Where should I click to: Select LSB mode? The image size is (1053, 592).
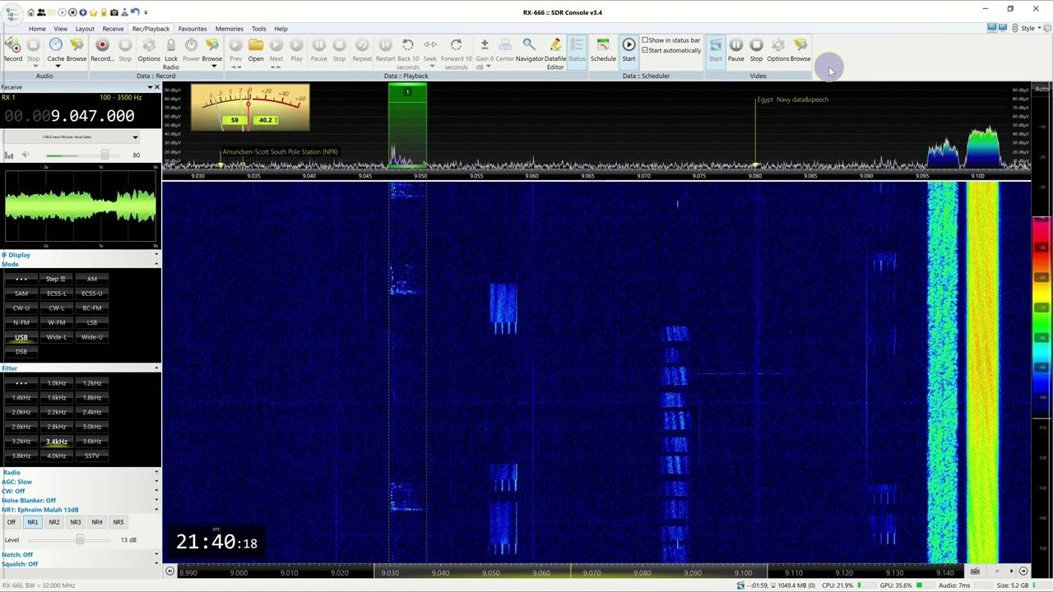coord(92,322)
